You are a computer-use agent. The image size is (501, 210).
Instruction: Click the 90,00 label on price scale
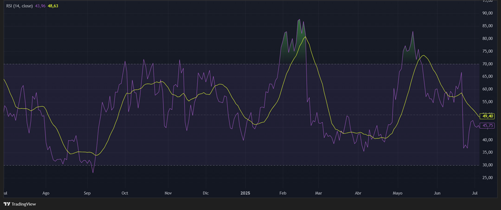pos(487,13)
